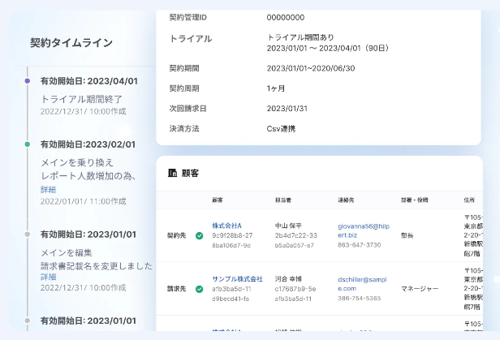Open 詳細 link under レポート人数増加の為
The image size is (500, 340).
pyautogui.click(x=48, y=189)
